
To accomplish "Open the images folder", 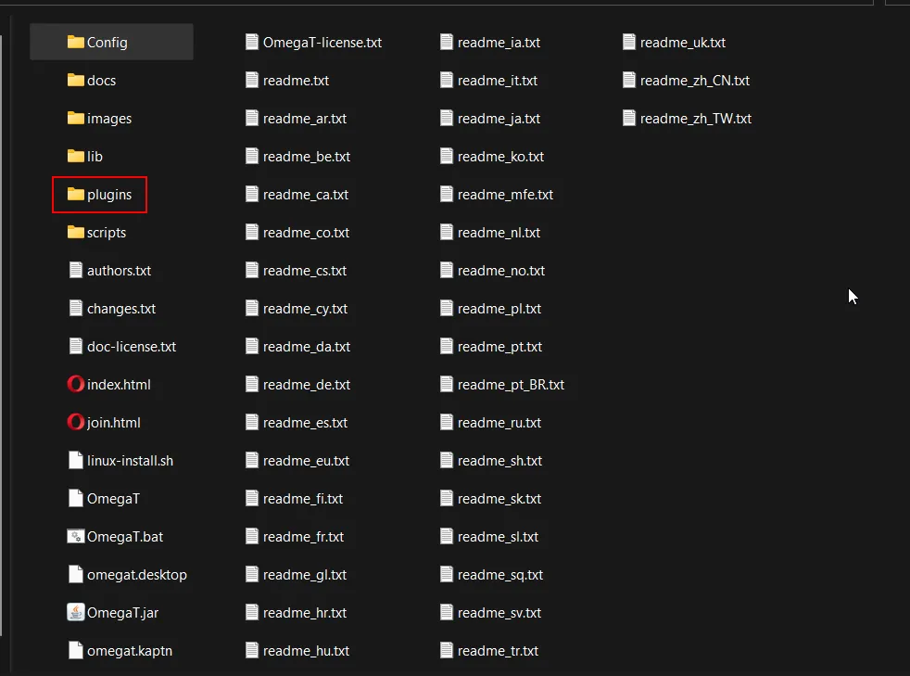I will click(x=108, y=118).
